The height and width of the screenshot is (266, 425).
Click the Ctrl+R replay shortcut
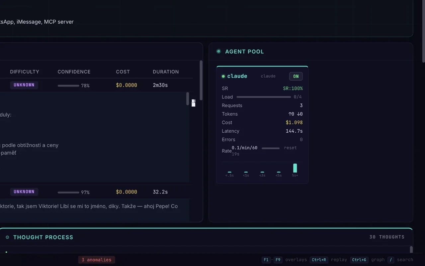pyautogui.click(x=319, y=260)
